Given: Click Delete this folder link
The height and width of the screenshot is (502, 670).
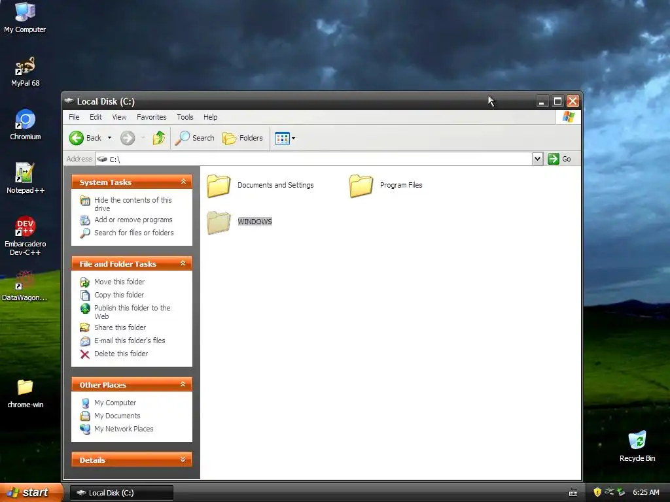Looking at the screenshot, I should click(121, 354).
